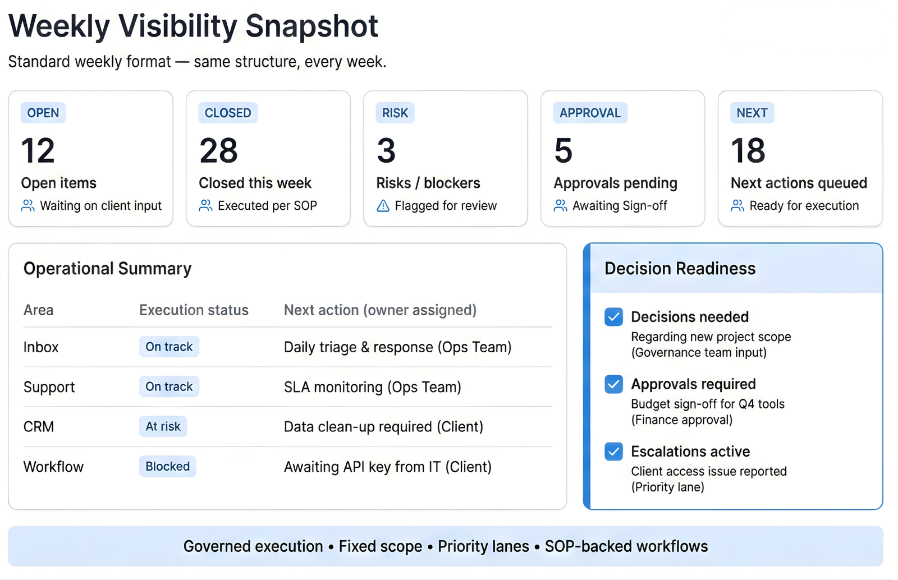
Task: Open the Decision Readiness panel header
Action: point(680,269)
